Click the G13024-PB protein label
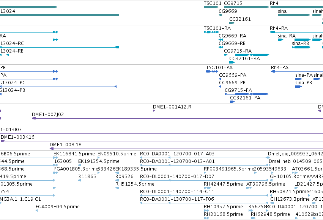 pos(13,90)
